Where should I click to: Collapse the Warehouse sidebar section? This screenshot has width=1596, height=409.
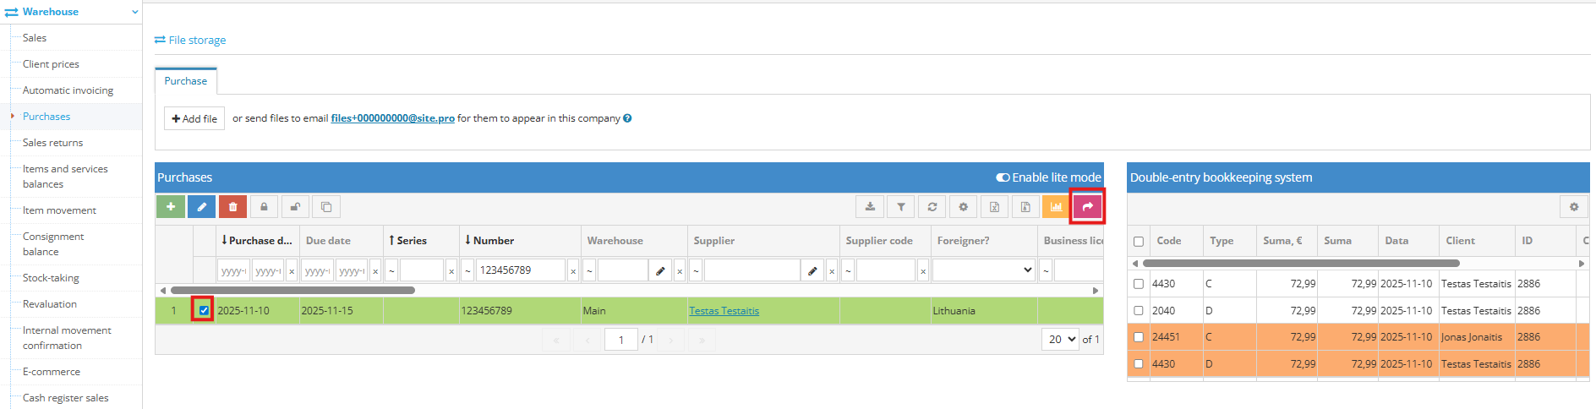pos(135,12)
